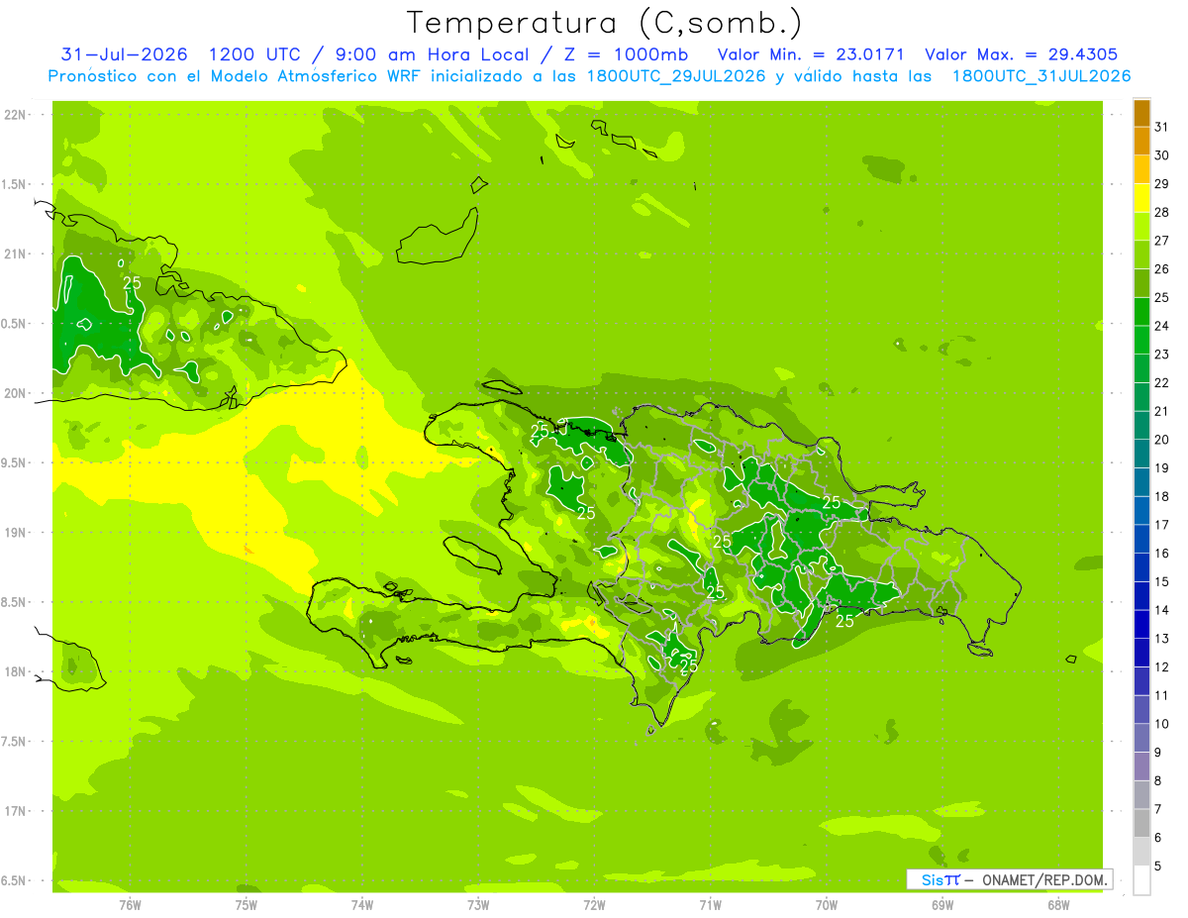Click the "6.5N" latitude label
Viewport: 1188px width, 918px height.
(x=16, y=880)
